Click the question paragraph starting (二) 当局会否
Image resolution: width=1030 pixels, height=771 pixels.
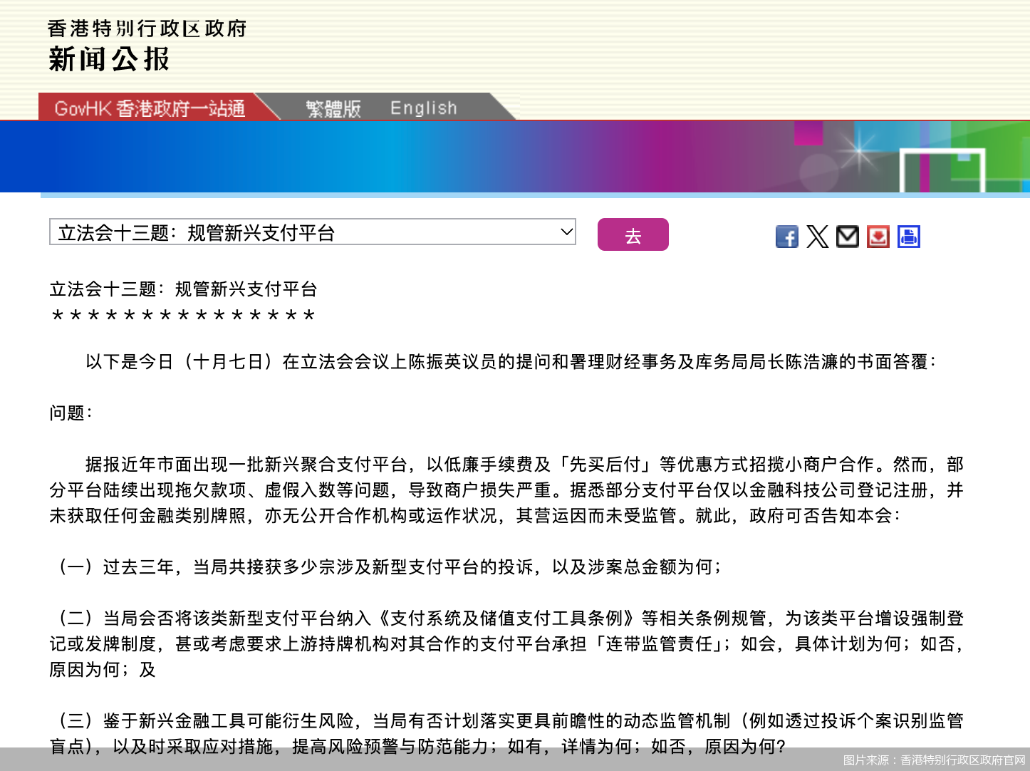507,644
